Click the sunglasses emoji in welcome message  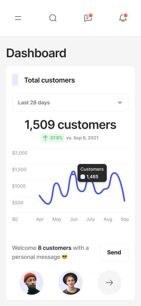coord(65,257)
